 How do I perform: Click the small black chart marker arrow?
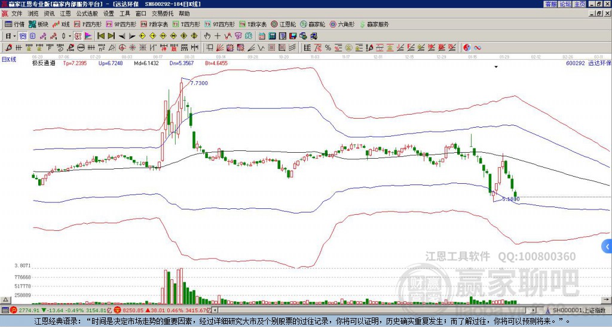point(496,67)
